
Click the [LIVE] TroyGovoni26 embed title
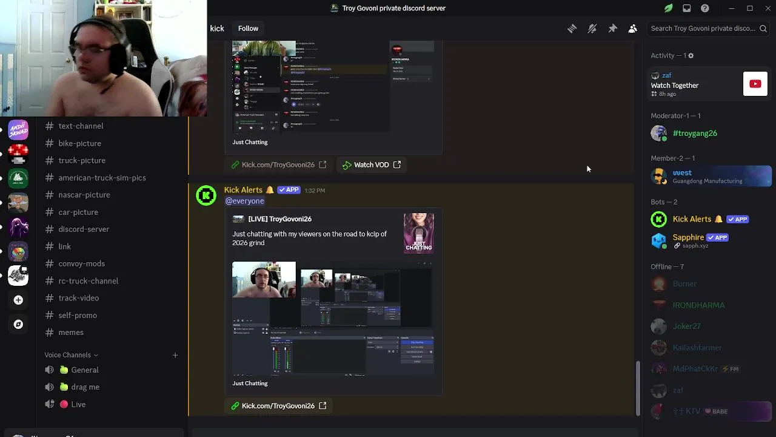pos(279,218)
